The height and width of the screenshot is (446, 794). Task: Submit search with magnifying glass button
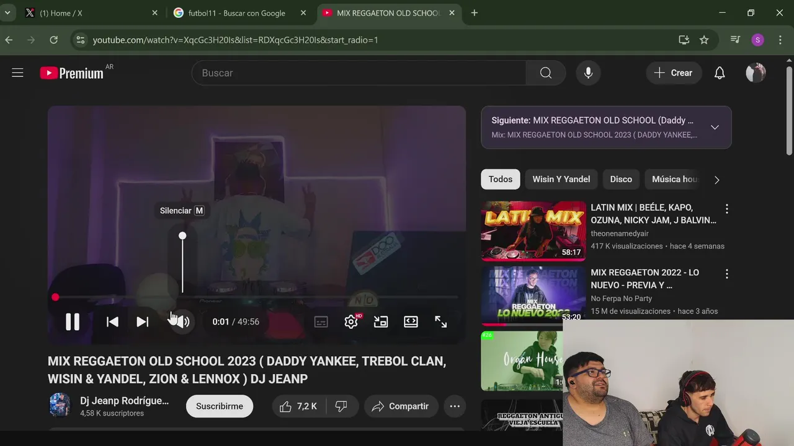546,73
